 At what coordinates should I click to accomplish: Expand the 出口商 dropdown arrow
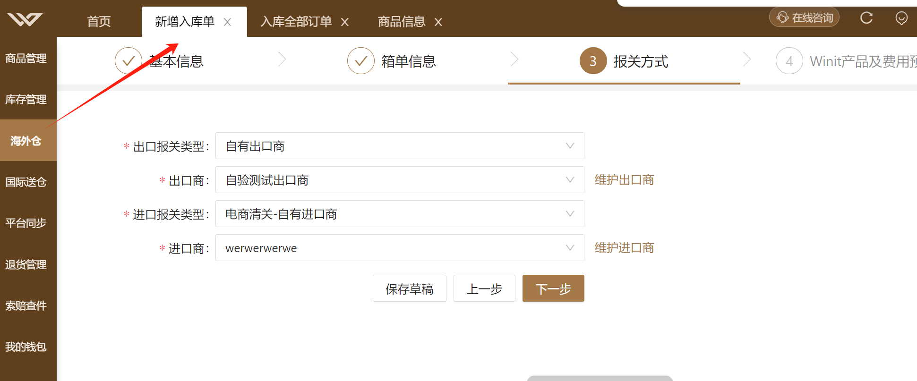coord(570,180)
